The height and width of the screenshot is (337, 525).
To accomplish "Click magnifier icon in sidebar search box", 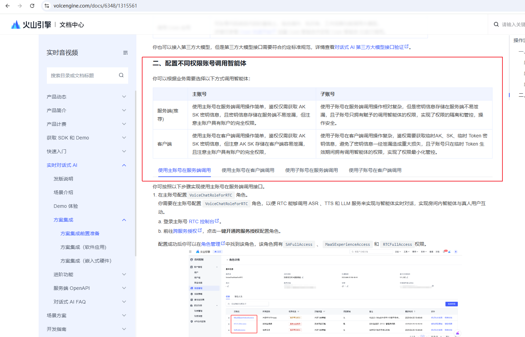I will point(121,75).
